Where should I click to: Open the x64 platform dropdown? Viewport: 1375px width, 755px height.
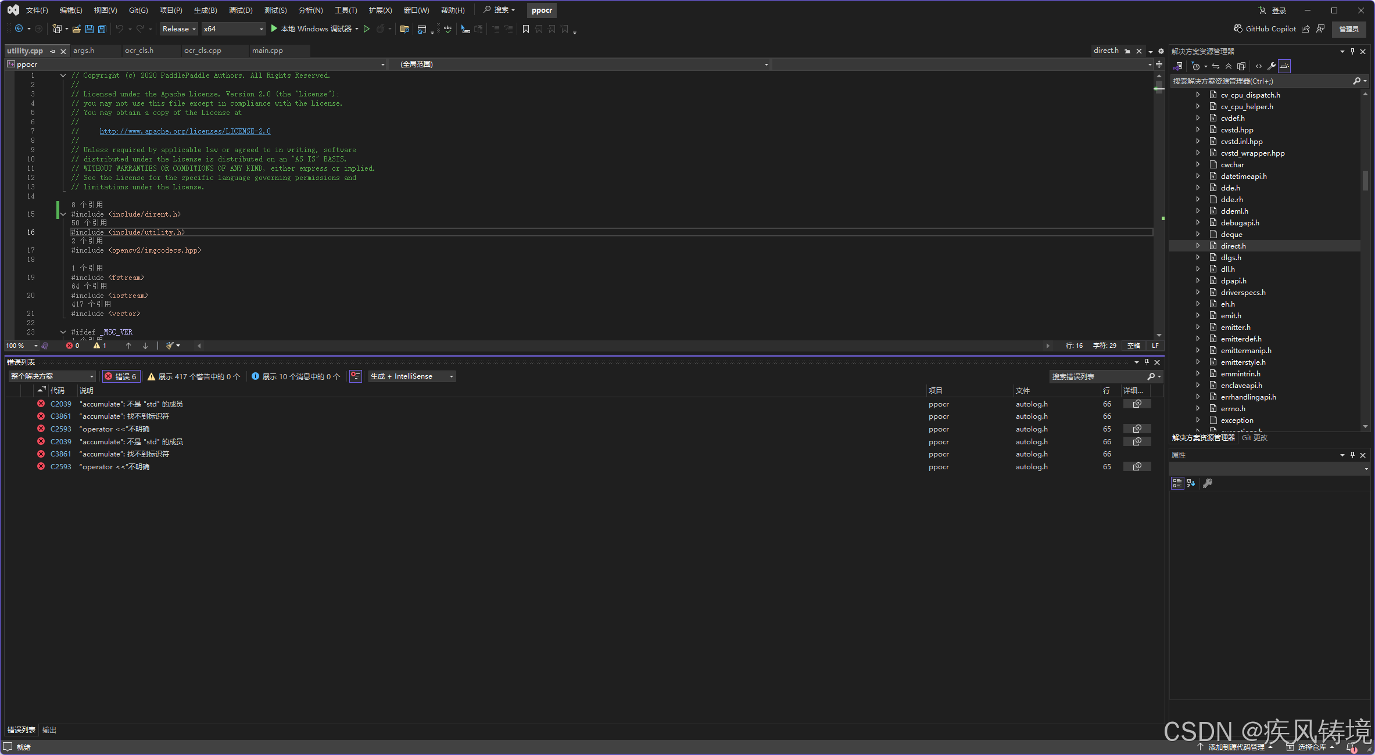233,29
